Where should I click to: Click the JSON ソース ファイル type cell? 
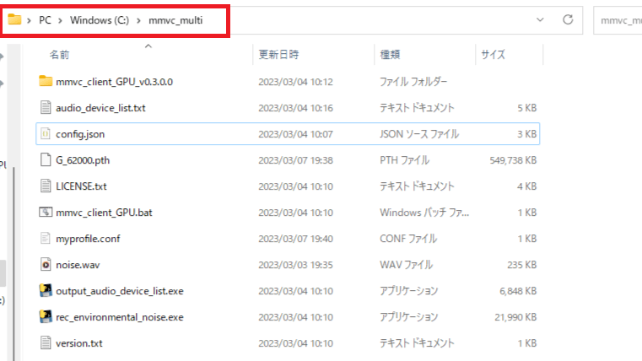tap(419, 134)
